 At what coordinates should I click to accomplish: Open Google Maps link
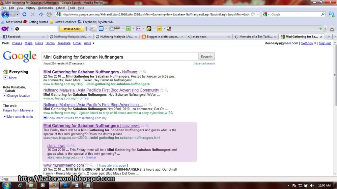tap(28, 43)
